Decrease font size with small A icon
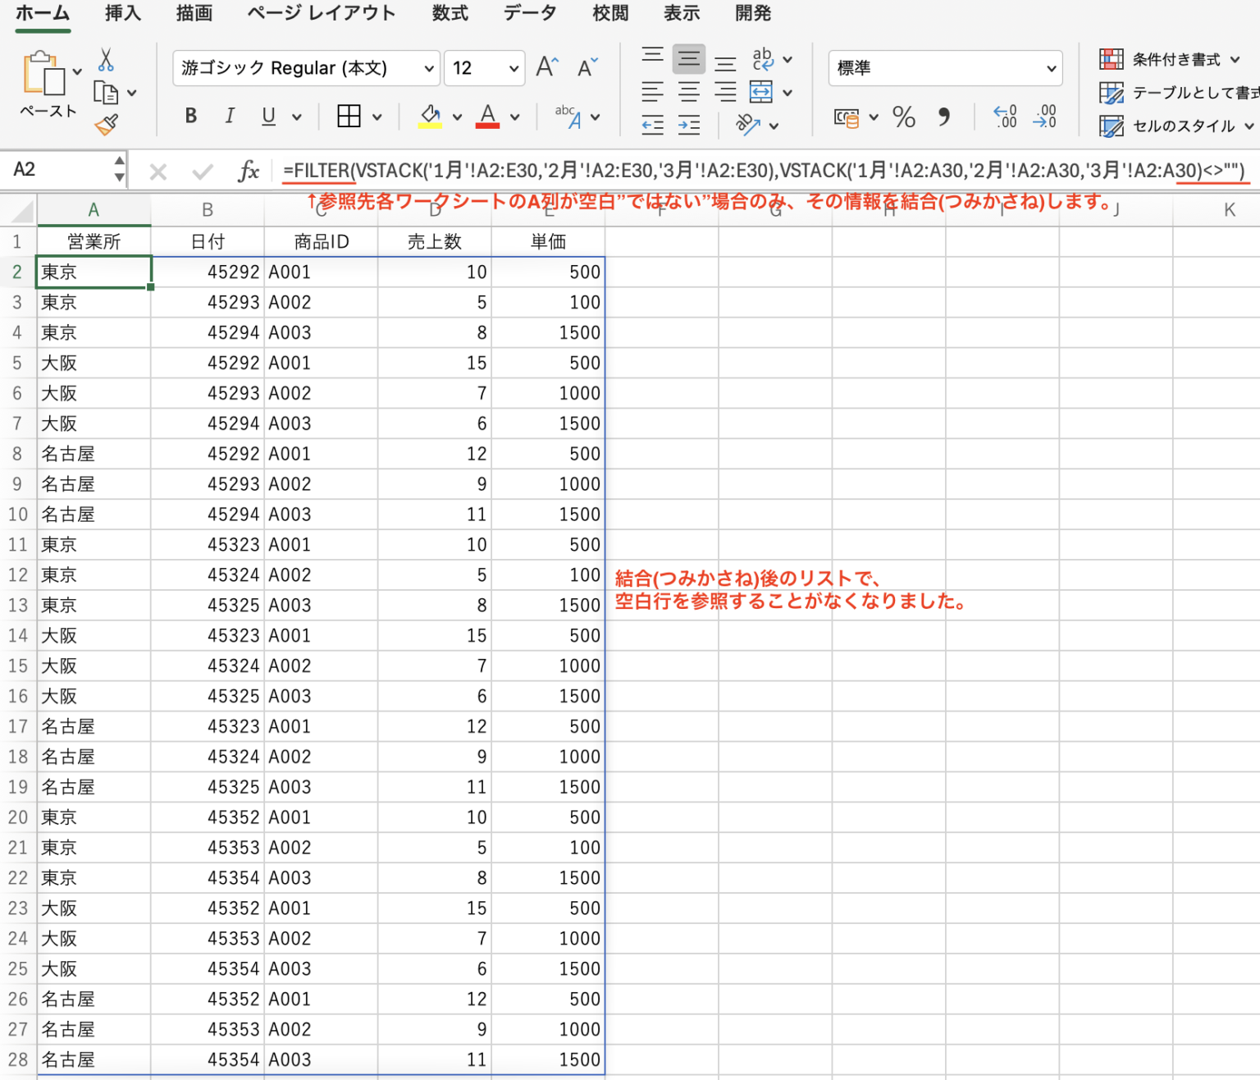The height and width of the screenshot is (1080, 1260). click(x=587, y=67)
